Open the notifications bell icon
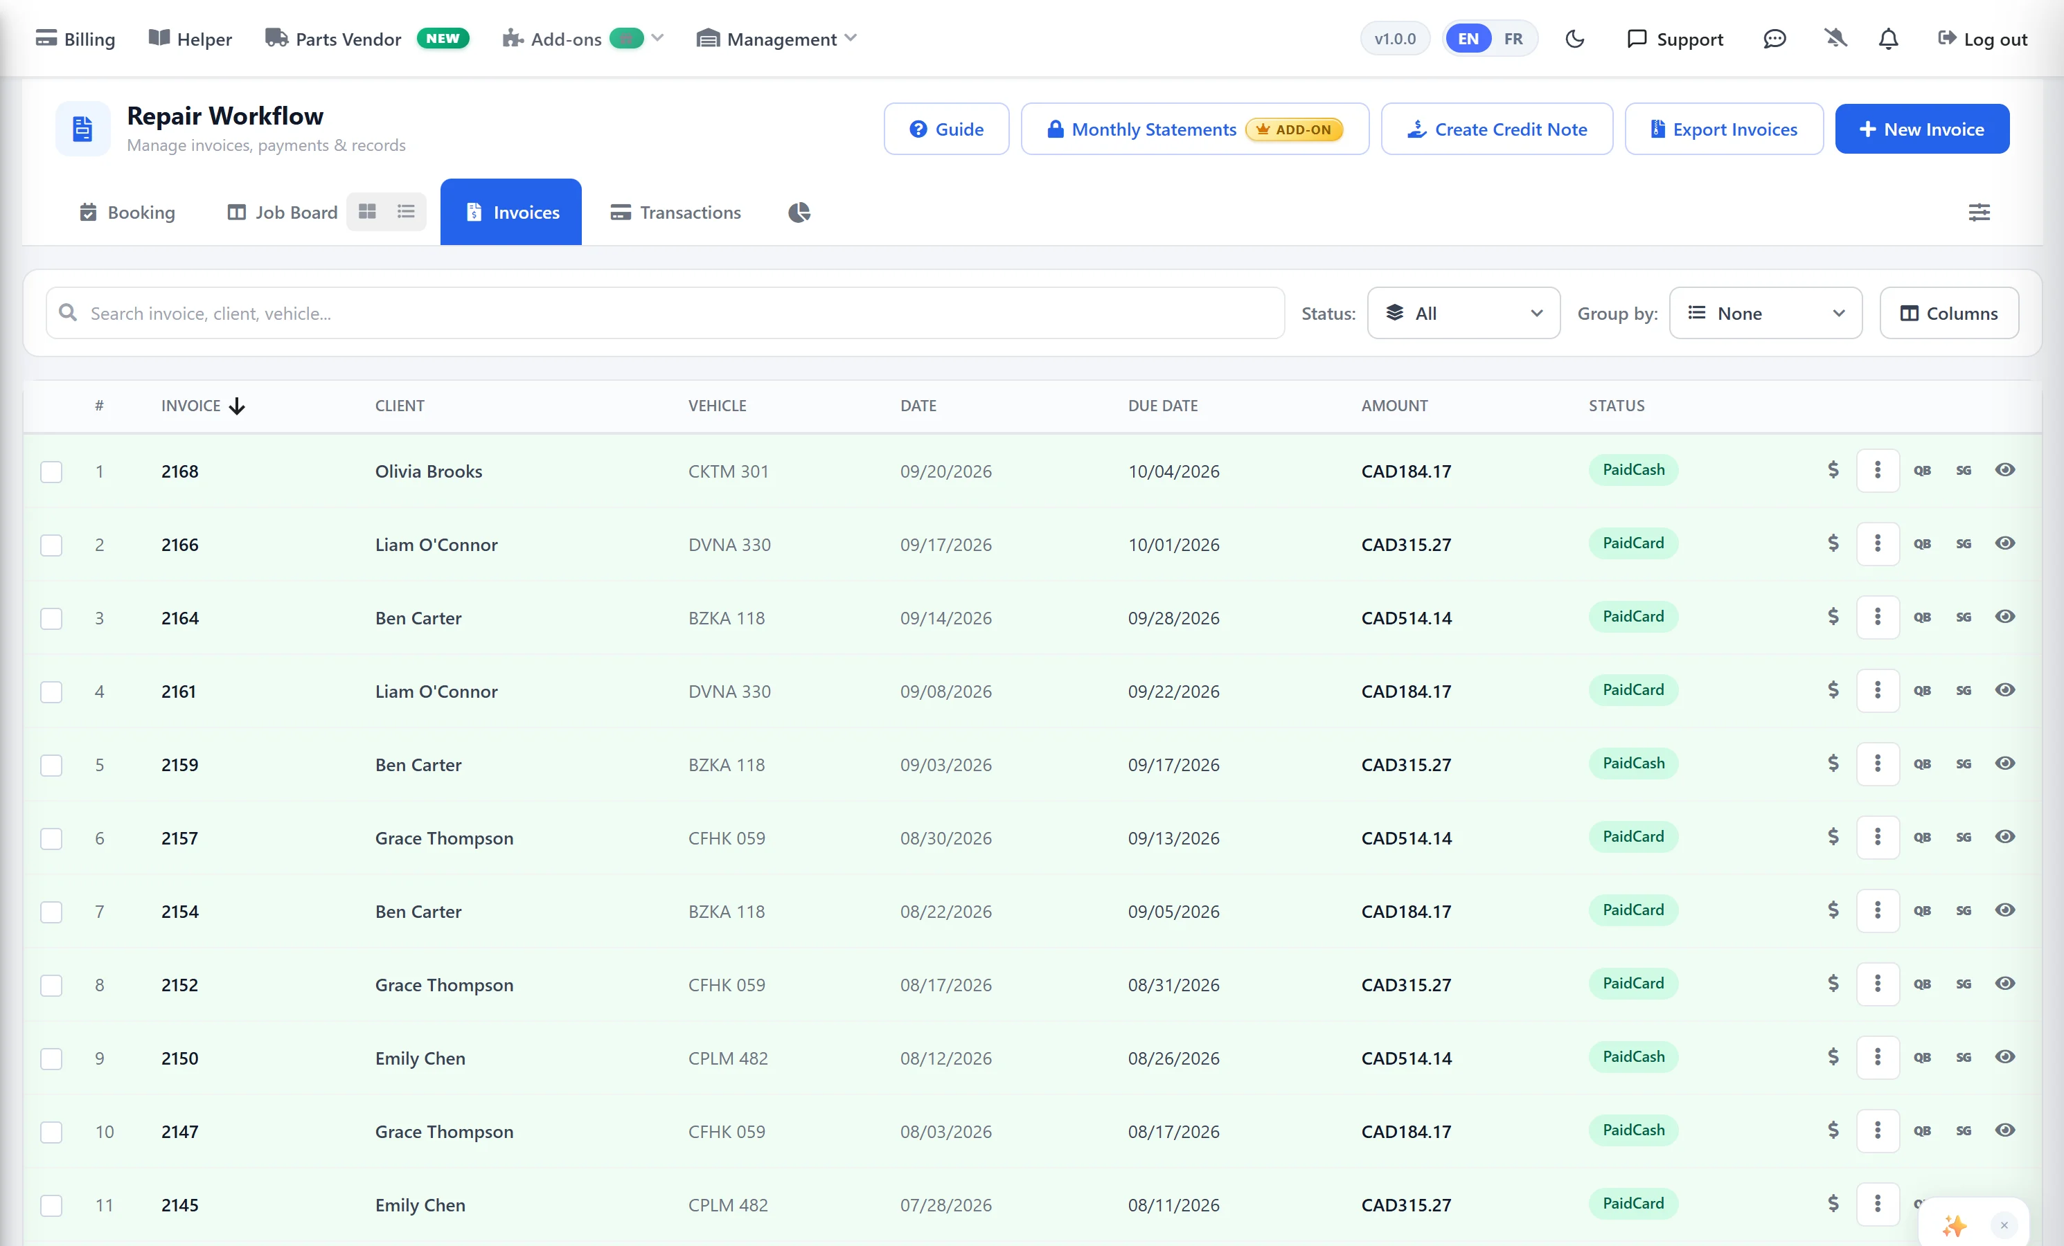 (1888, 39)
